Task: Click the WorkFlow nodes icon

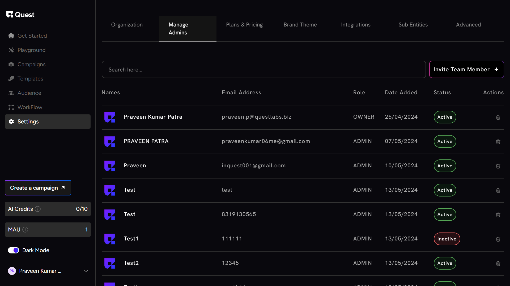Action: point(11,107)
